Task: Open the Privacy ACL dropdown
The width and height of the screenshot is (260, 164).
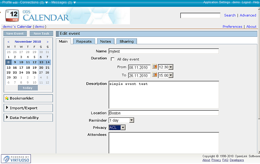Action: pyautogui.click(x=117, y=128)
